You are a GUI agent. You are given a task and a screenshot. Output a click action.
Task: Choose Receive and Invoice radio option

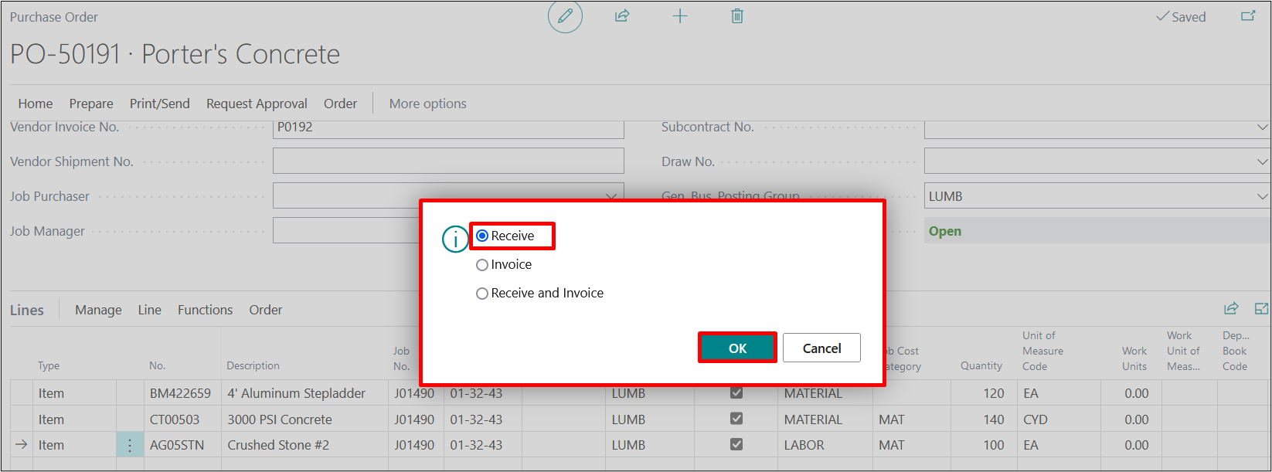[482, 294]
